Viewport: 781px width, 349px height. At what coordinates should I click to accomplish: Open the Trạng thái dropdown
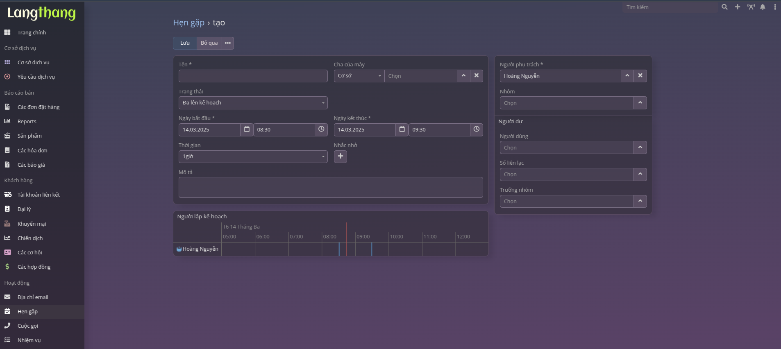[253, 103]
